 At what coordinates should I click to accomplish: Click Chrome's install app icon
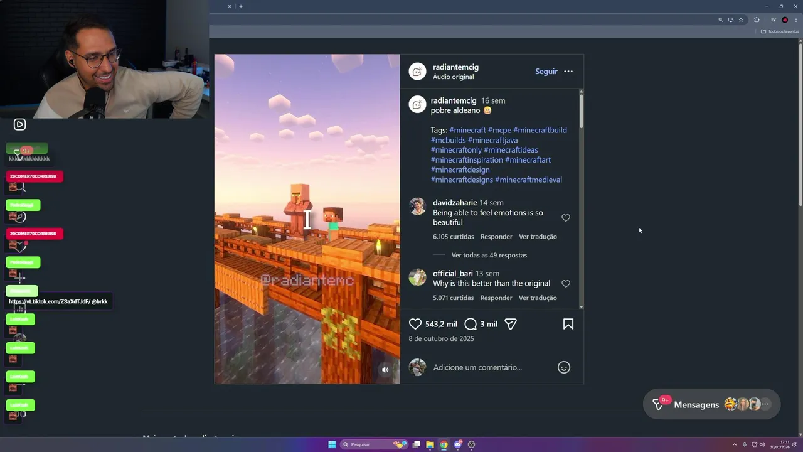731,20
